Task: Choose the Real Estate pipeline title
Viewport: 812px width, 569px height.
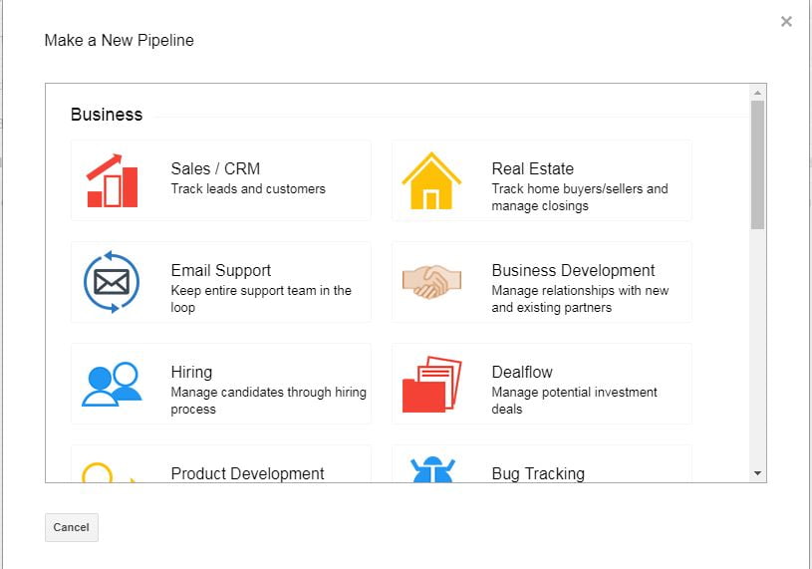Action: 532,168
